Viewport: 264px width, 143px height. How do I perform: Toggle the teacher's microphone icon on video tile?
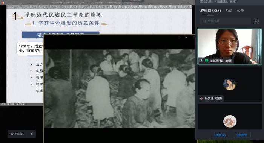click(201, 61)
